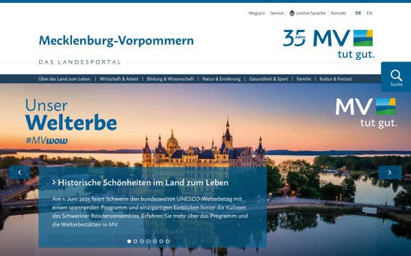Viewport: 411px width, 256px height.
Task: Open the Suche search magnifier button
Action: 396,76
